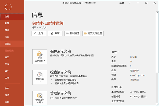Edit the title value 简洁商务

[134, 71]
